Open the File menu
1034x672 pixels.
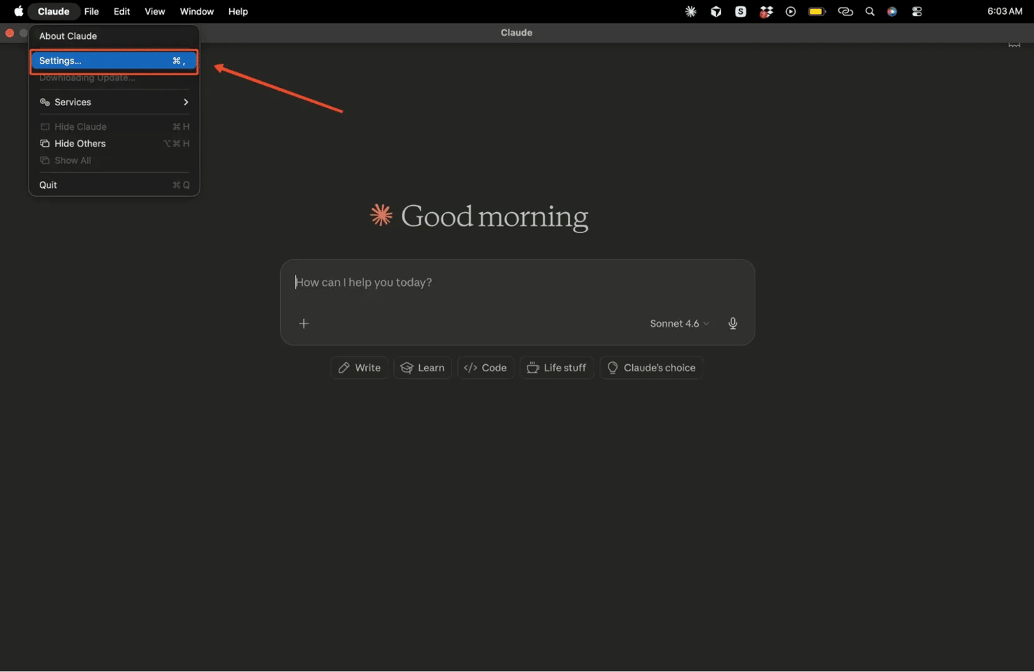pyautogui.click(x=92, y=11)
